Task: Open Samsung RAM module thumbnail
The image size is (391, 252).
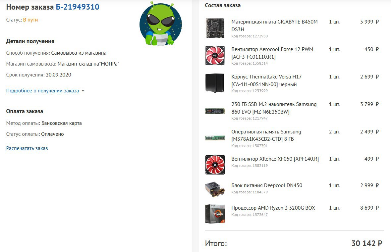Action: (215, 138)
